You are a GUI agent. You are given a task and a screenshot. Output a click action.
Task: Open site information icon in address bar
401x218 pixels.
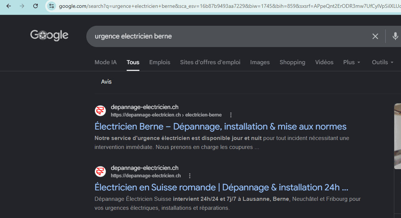(52, 6)
